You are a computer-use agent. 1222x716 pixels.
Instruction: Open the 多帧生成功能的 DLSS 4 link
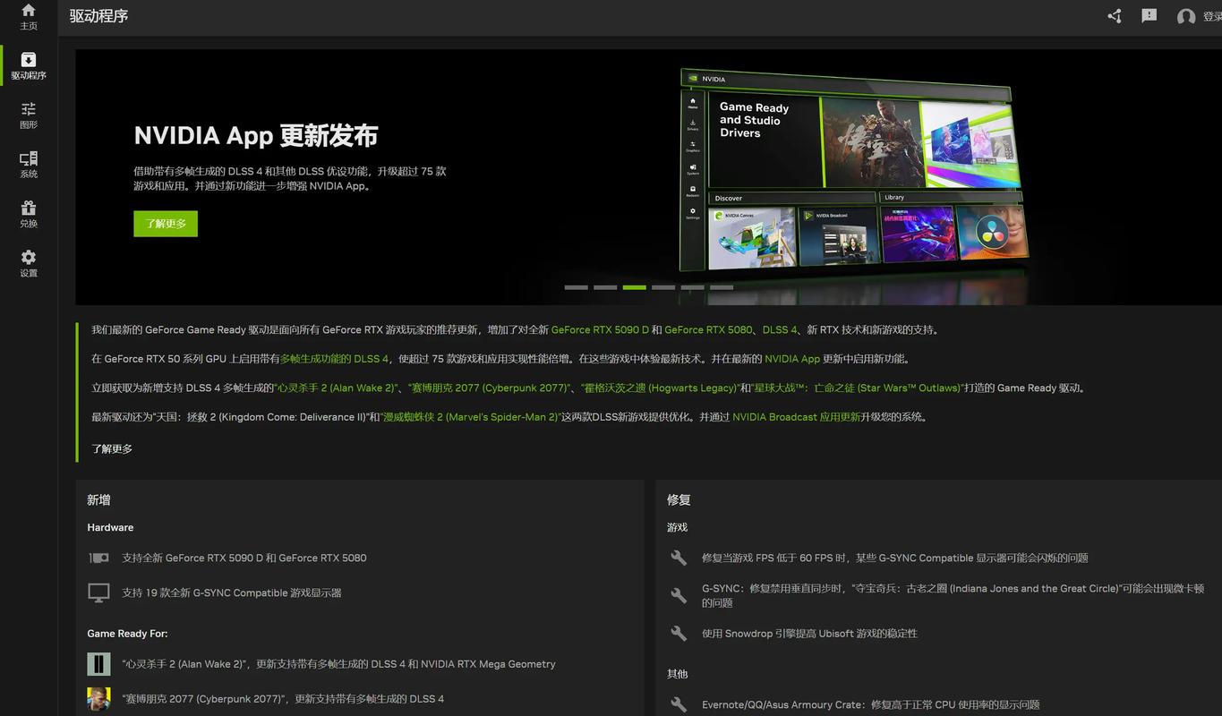[335, 359]
